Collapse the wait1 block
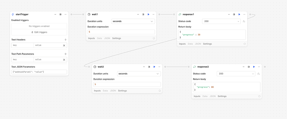The height and width of the screenshot is (119, 287). [x=138, y=14]
